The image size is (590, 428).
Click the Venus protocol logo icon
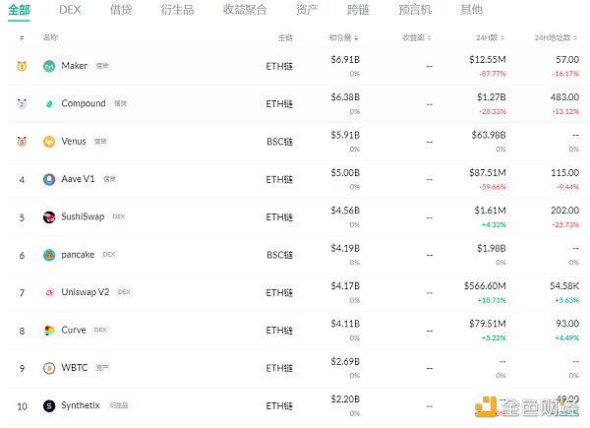click(49, 141)
